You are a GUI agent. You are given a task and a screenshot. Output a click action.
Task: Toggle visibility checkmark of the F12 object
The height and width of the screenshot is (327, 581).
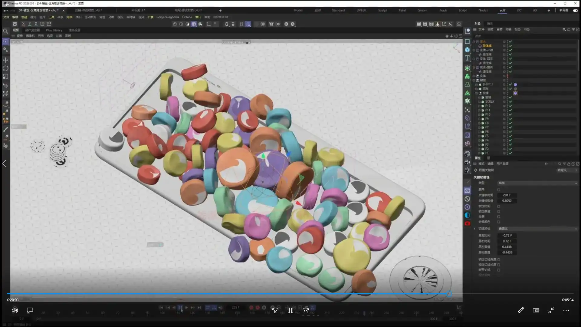[x=510, y=106]
